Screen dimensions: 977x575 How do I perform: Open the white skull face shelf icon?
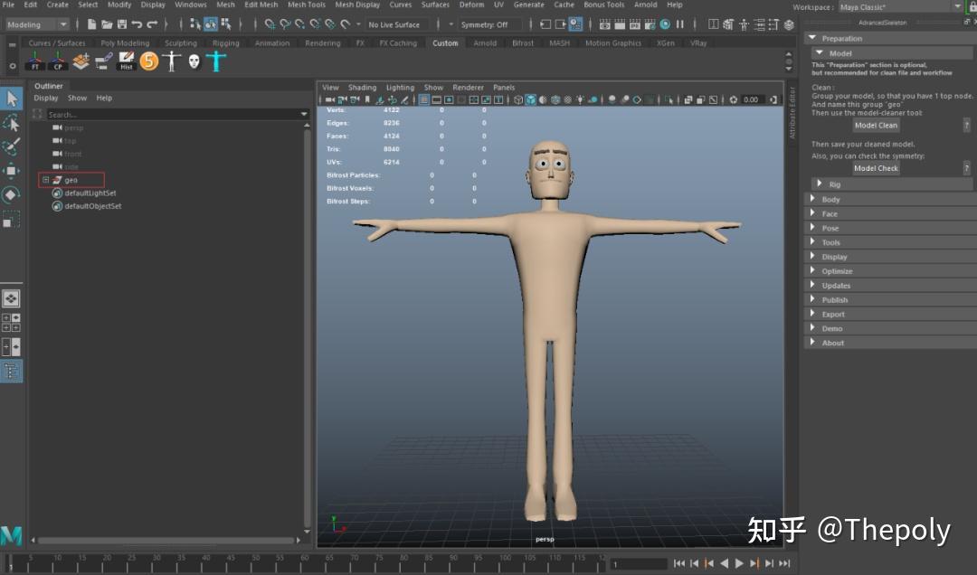point(194,61)
